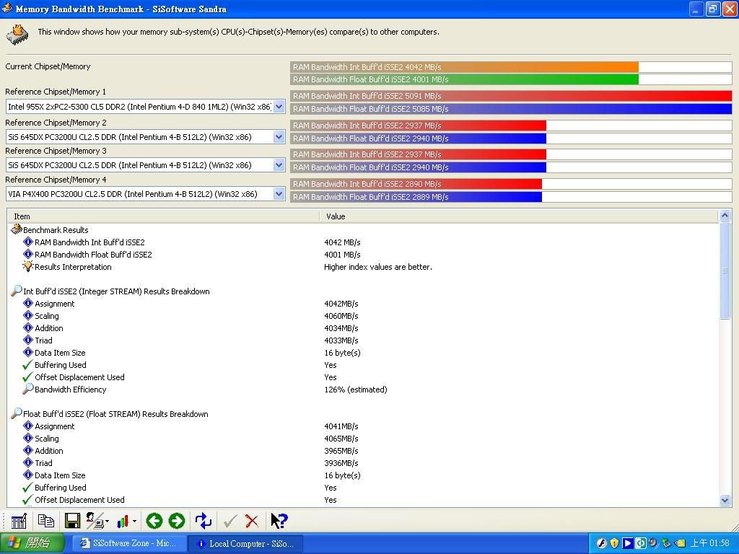Click the lightbulb icon beside Results Interpretation
Viewport: 739px width, 554px height.
coord(28,267)
